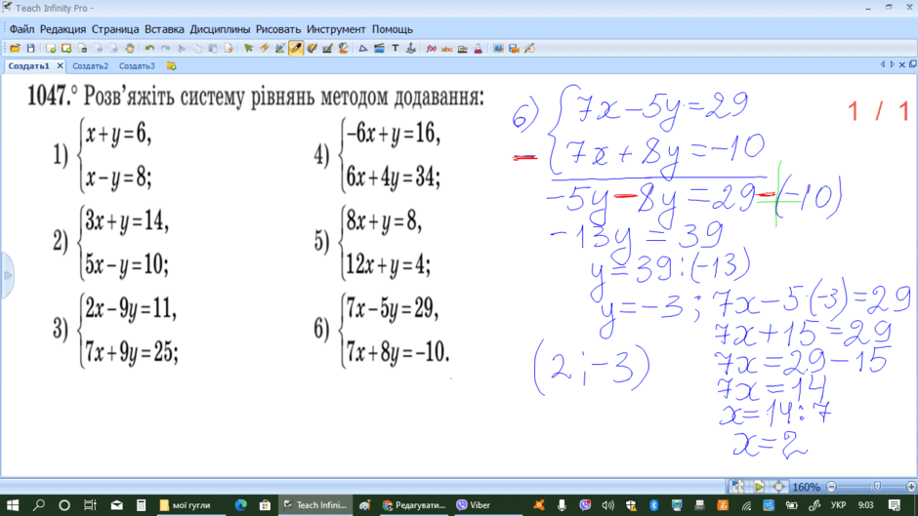Close the Создать1 tab with X
The image size is (918, 516).
pyautogui.click(x=60, y=66)
